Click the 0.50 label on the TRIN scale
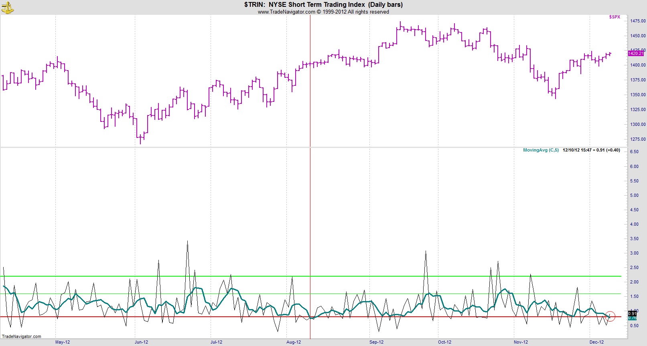Viewport: 647px width, 346px height. click(634, 325)
